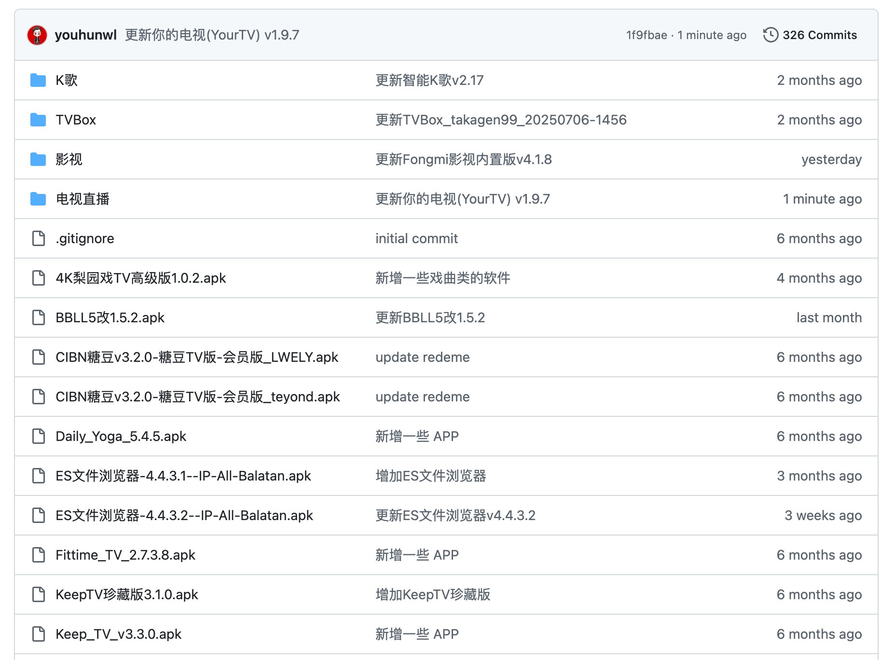Click file icon beside Keep_TV_v3.3.0.apk
The height and width of the screenshot is (660, 881).
[x=39, y=634]
